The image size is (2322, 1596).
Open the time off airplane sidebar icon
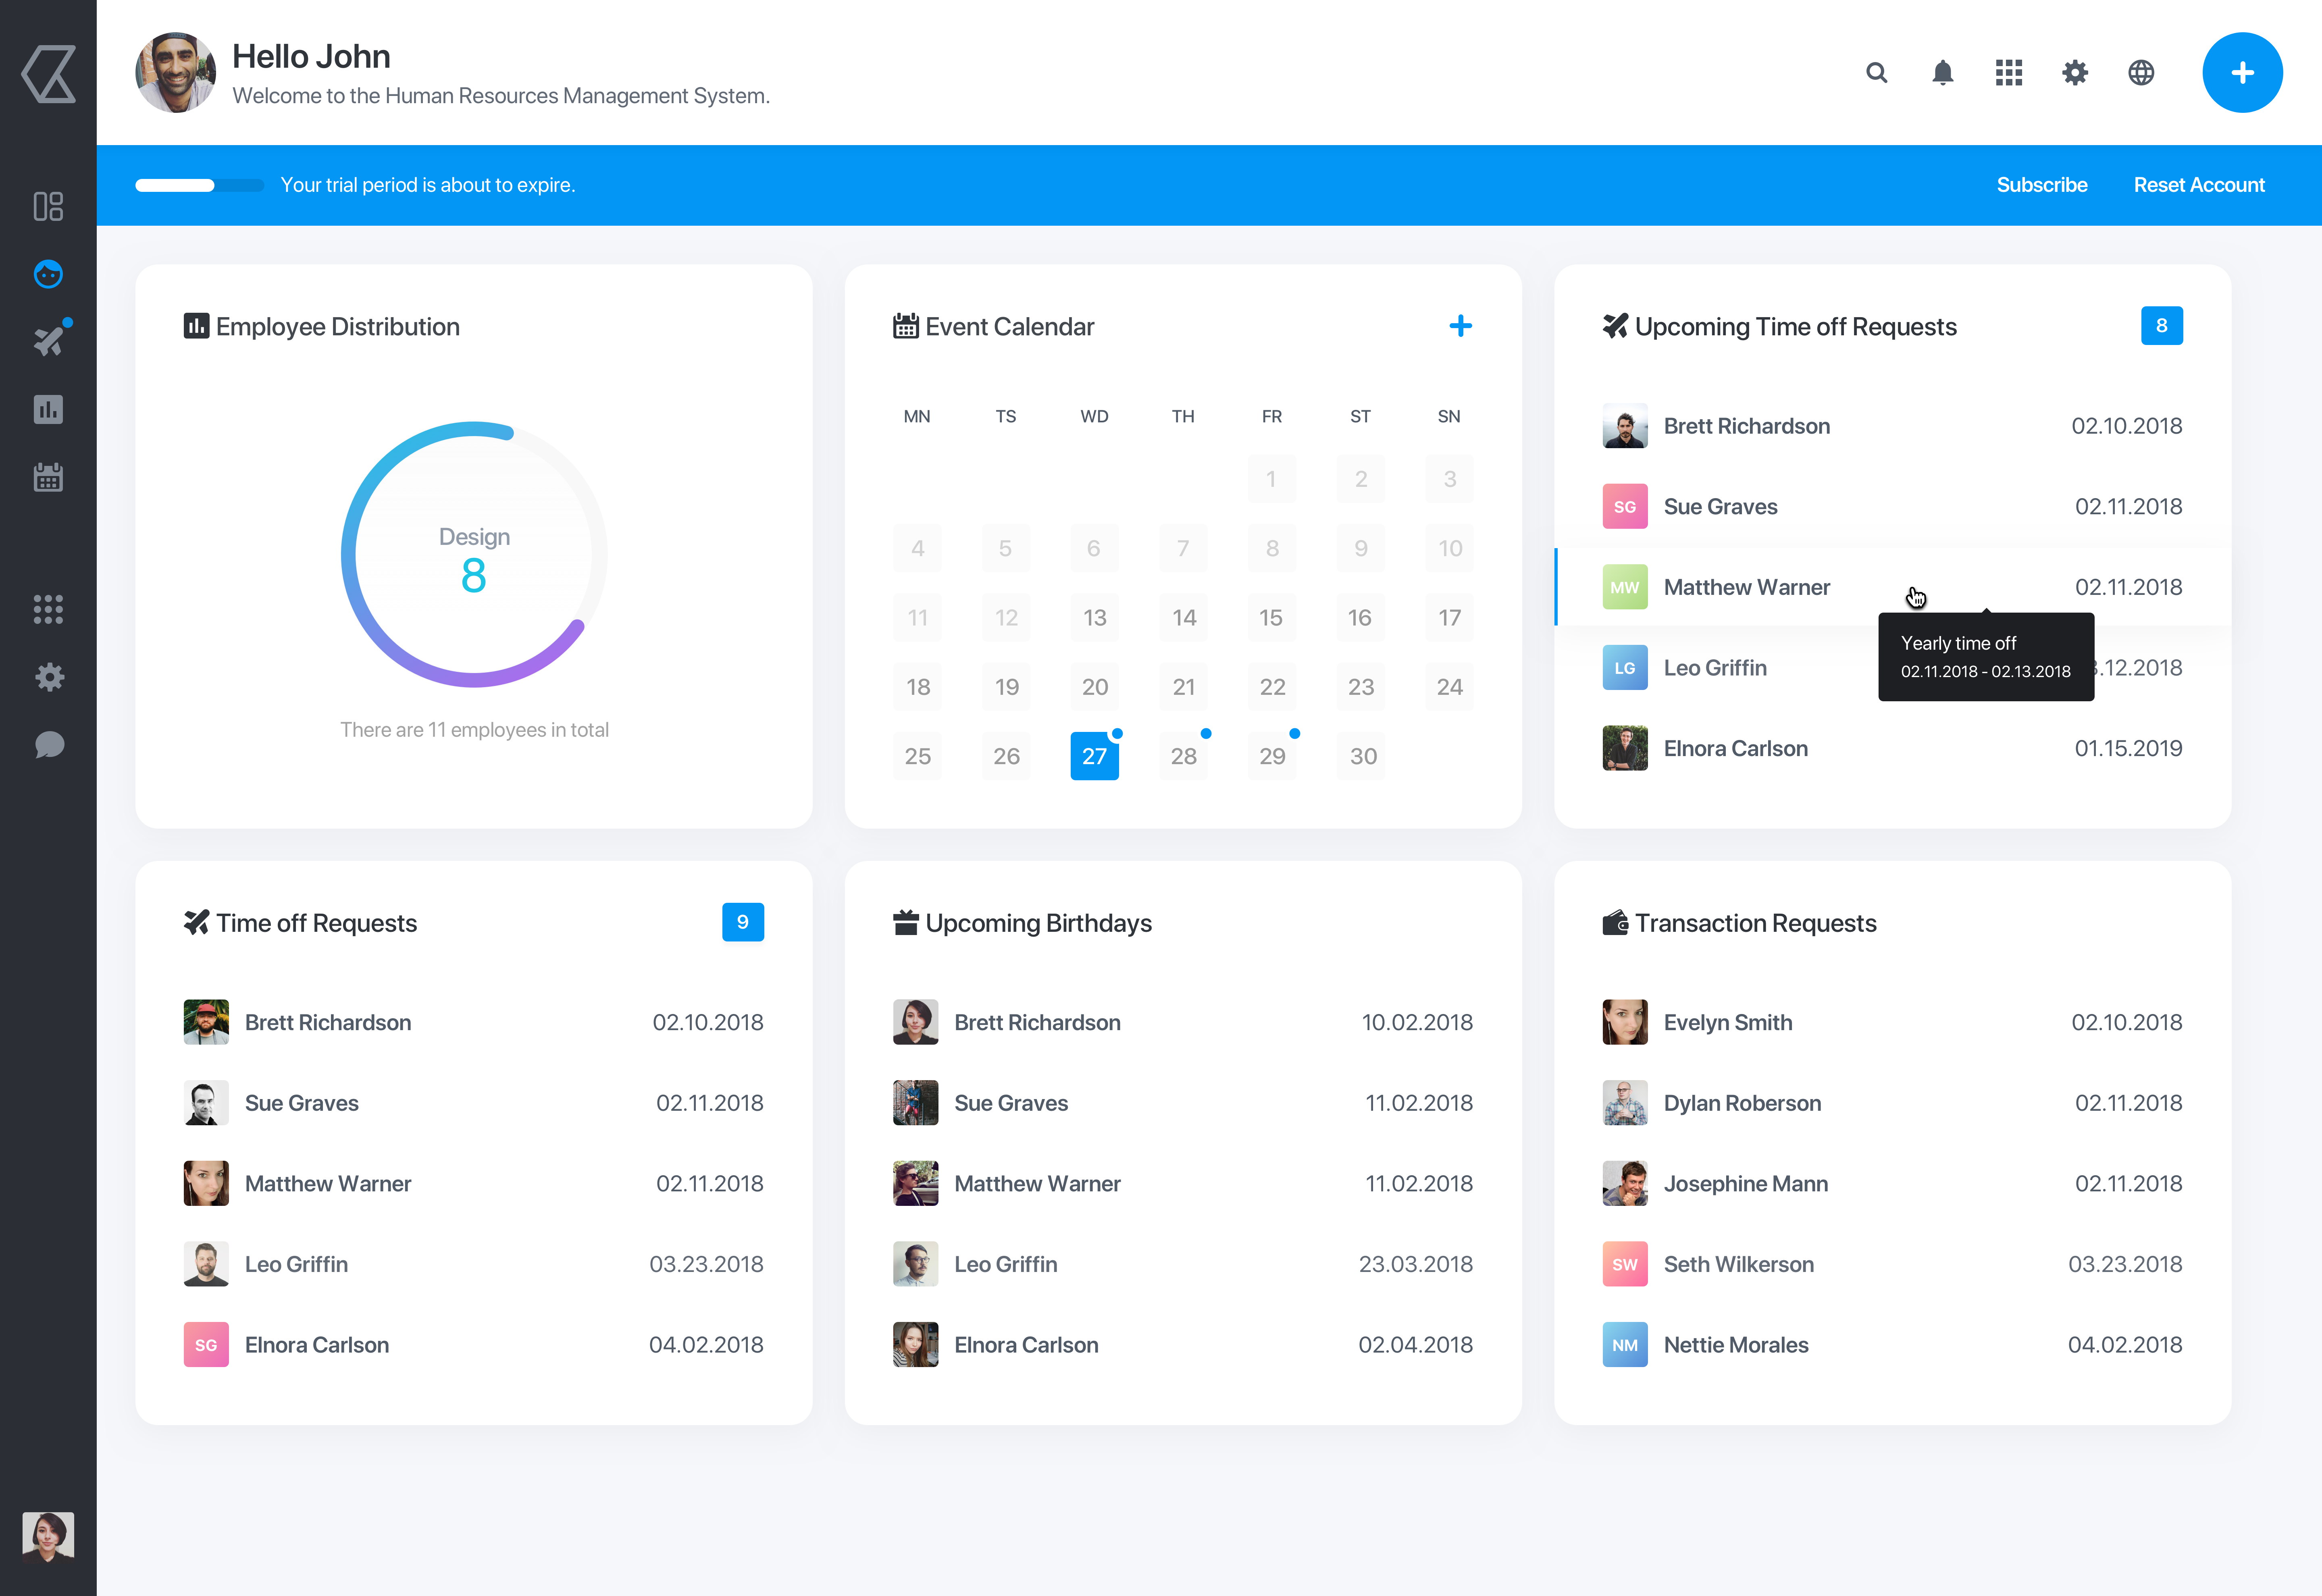48,341
